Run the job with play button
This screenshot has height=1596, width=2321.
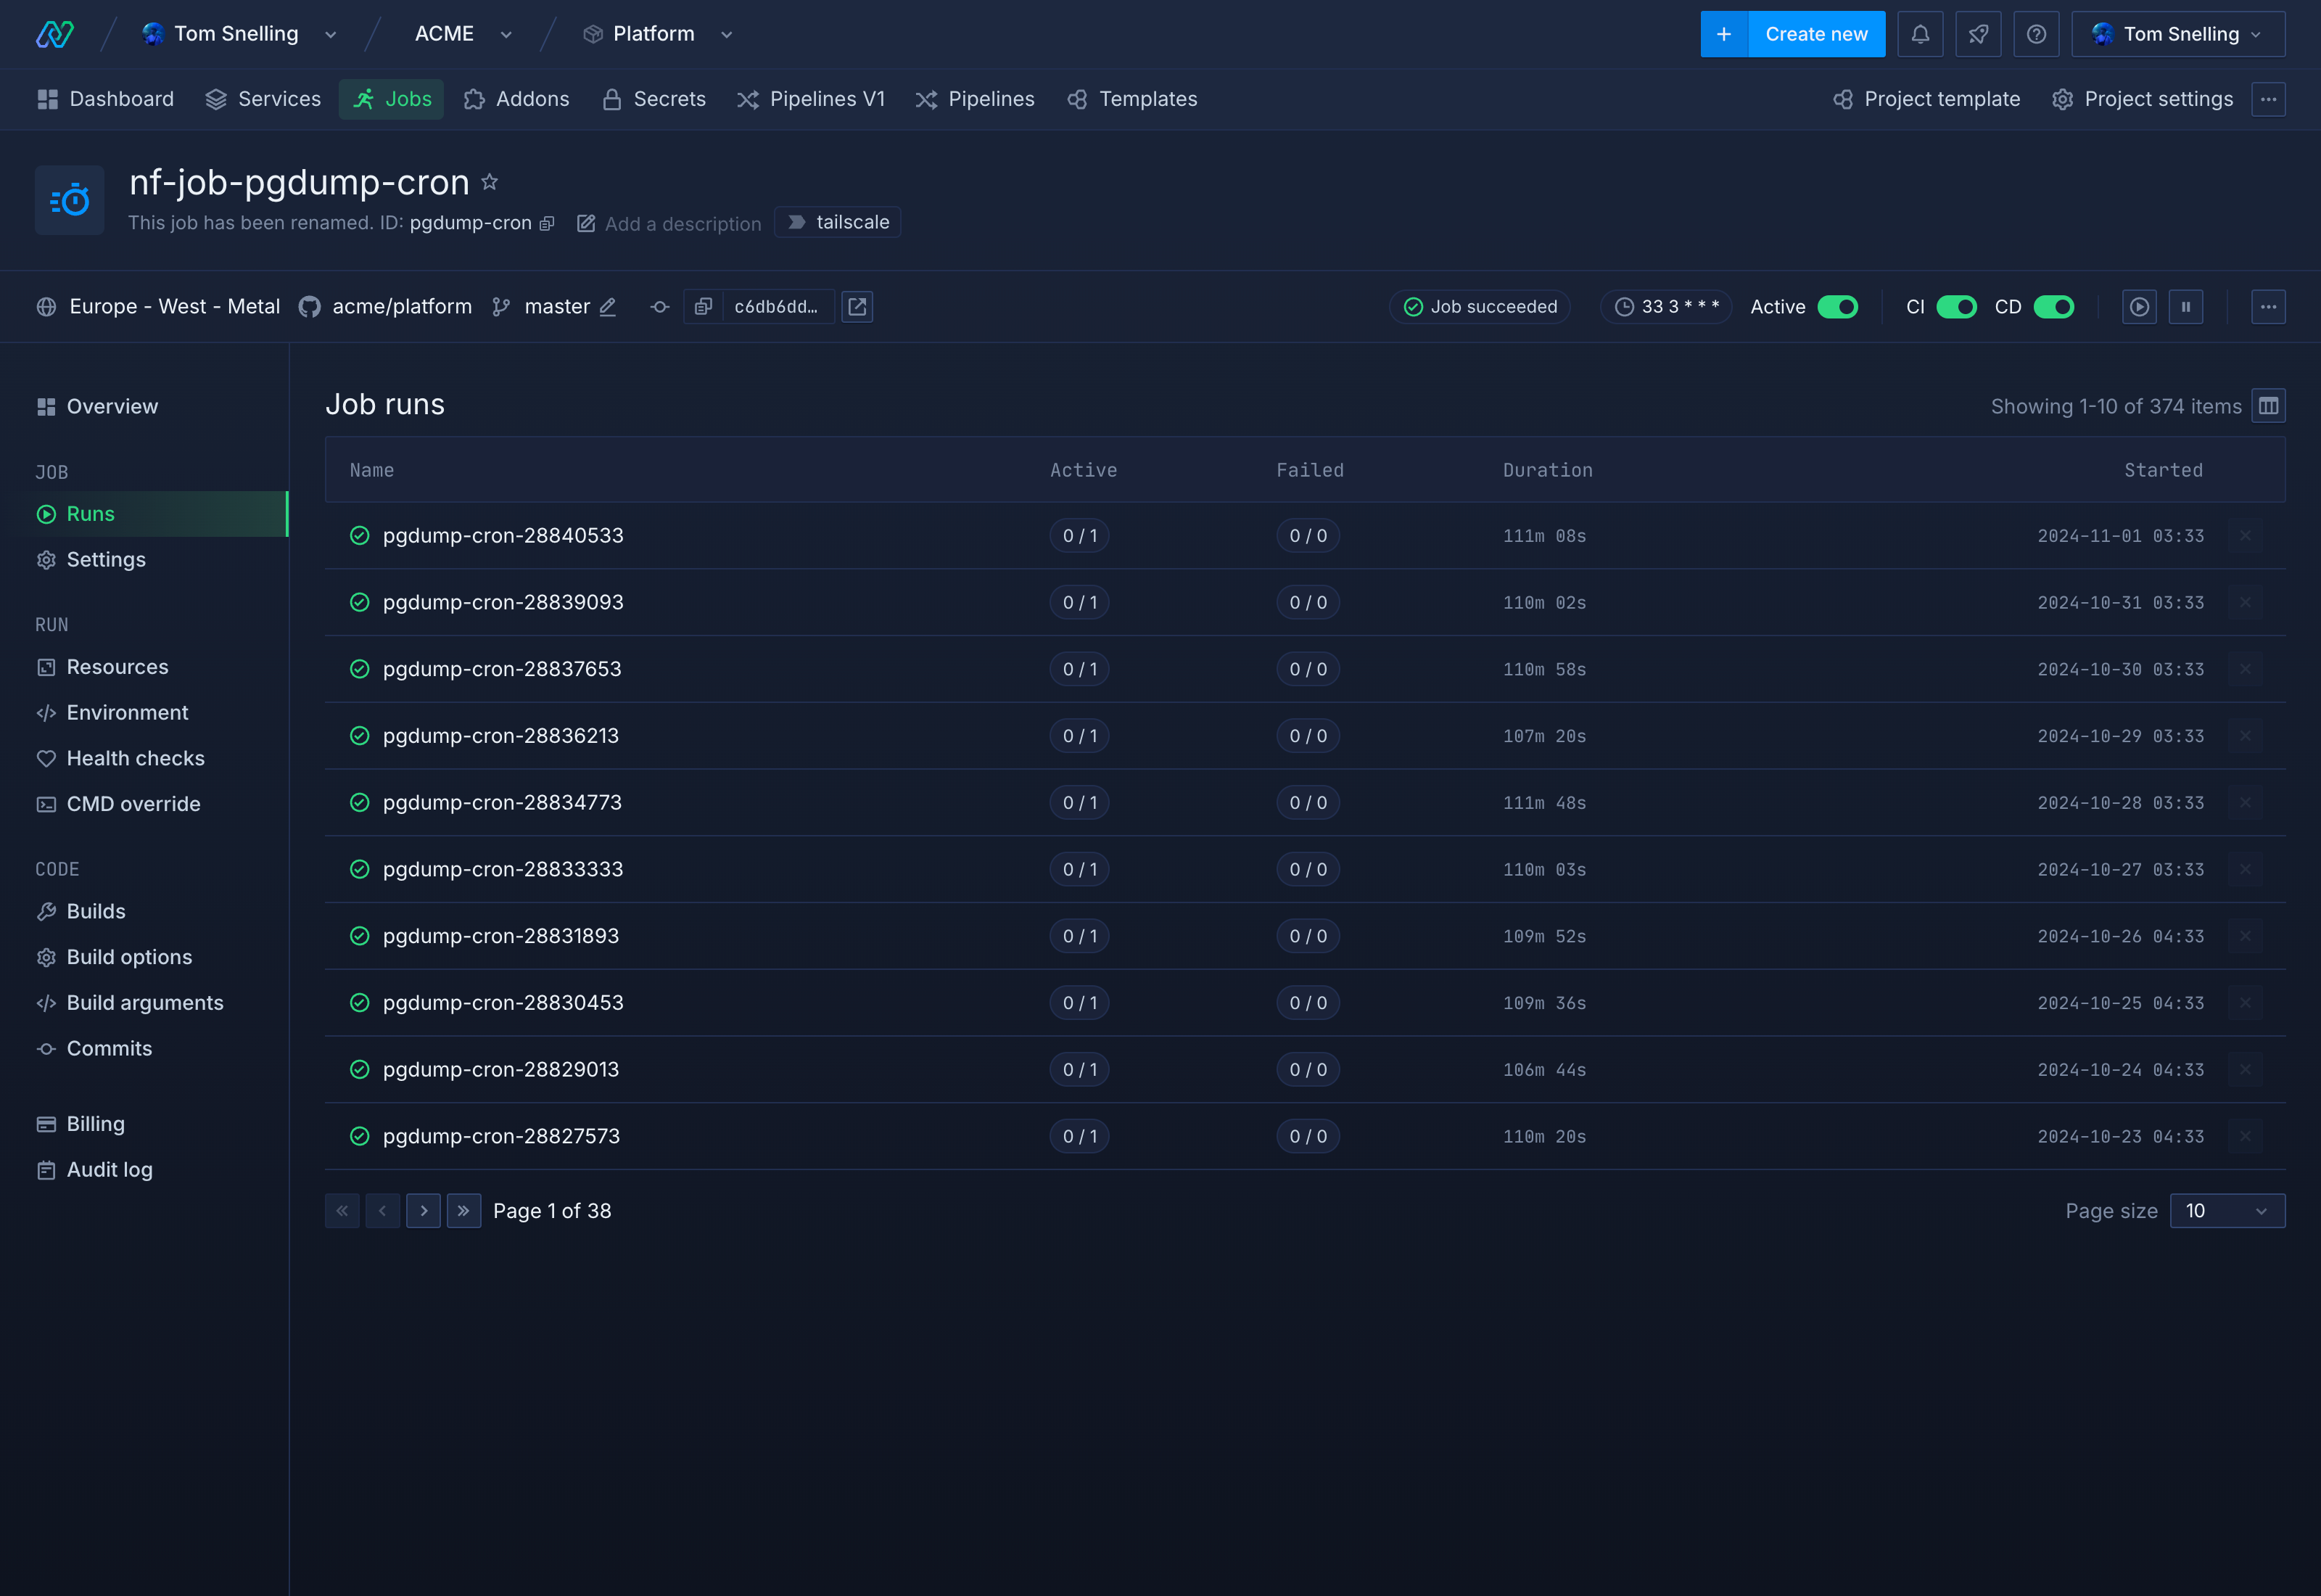pyautogui.click(x=2138, y=307)
